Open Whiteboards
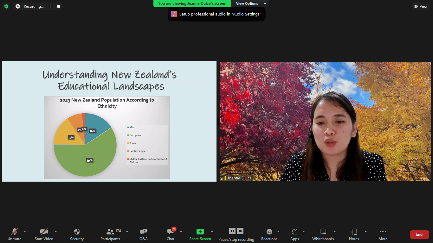 pyautogui.click(x=323, y=234)
